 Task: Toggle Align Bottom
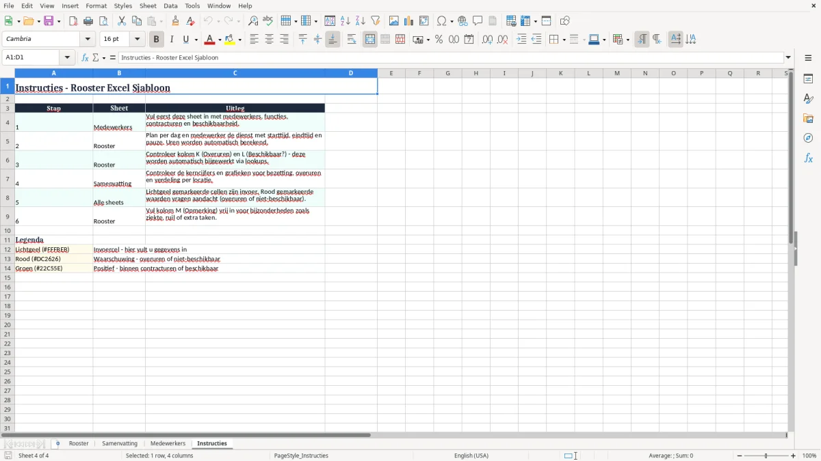(333, 40)
